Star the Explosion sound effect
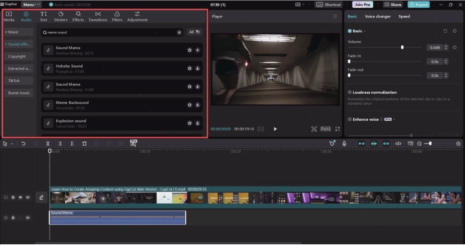 [190, 123]
